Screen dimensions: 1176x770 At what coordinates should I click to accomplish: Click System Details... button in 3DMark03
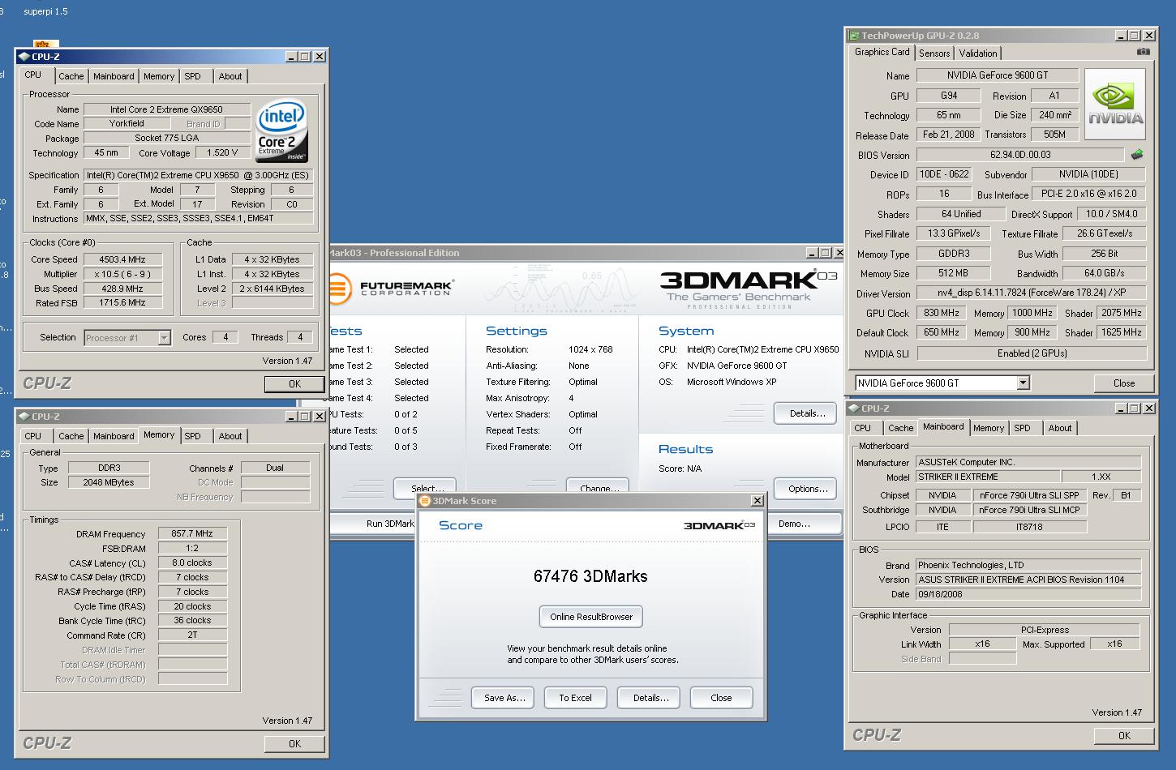pos(807,413)
